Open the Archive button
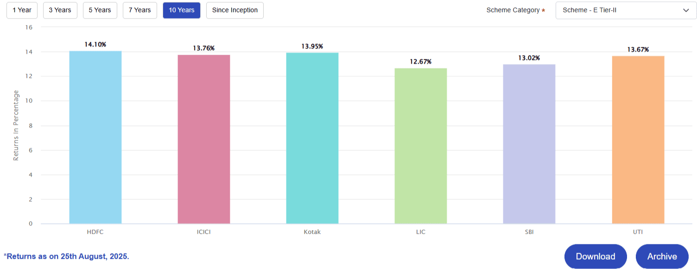Image resolution: width=697 pixels, height=269 pixels. click(x=662, y=256)
